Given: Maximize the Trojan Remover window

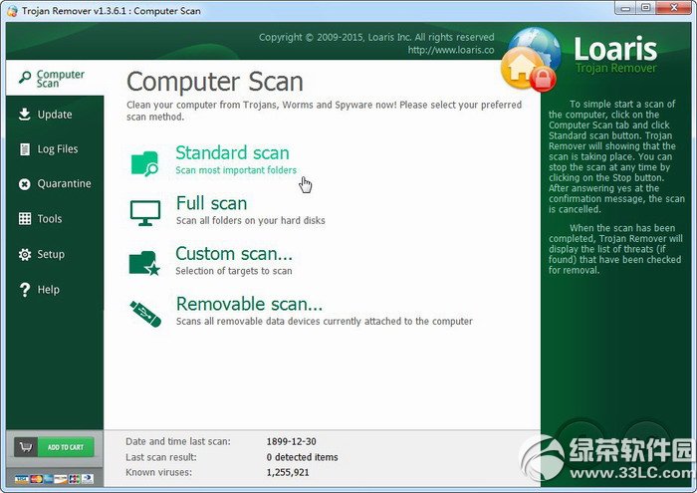Looking at the screenshot, I should (646, 8).
